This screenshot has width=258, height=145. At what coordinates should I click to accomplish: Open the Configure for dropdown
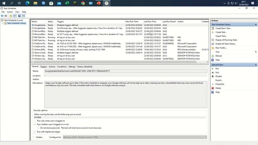(x=135, y=137)
